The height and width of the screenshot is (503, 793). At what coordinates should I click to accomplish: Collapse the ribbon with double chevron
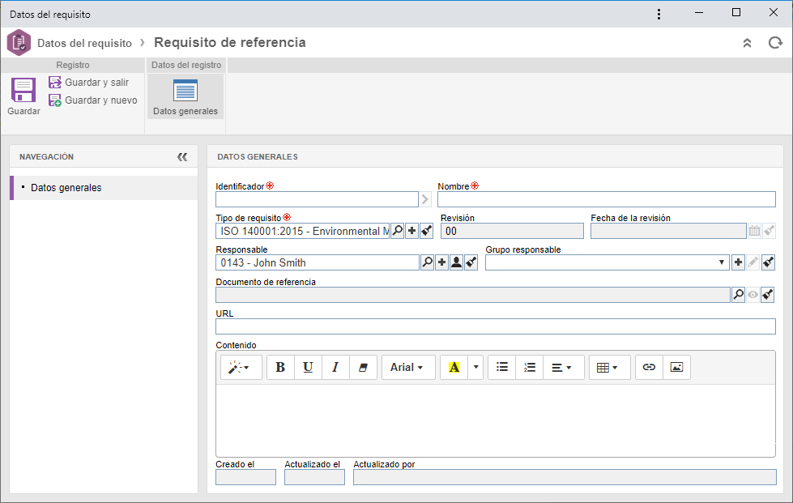(x=747, y=43)
